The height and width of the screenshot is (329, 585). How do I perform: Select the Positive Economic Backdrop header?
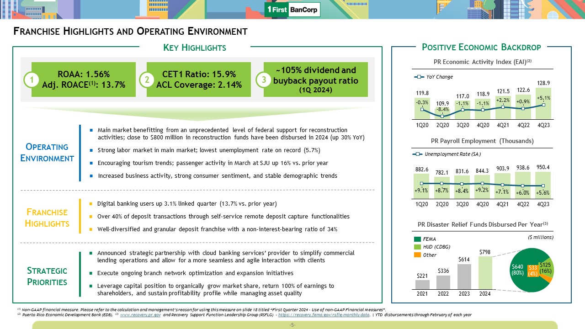[481, 48]
